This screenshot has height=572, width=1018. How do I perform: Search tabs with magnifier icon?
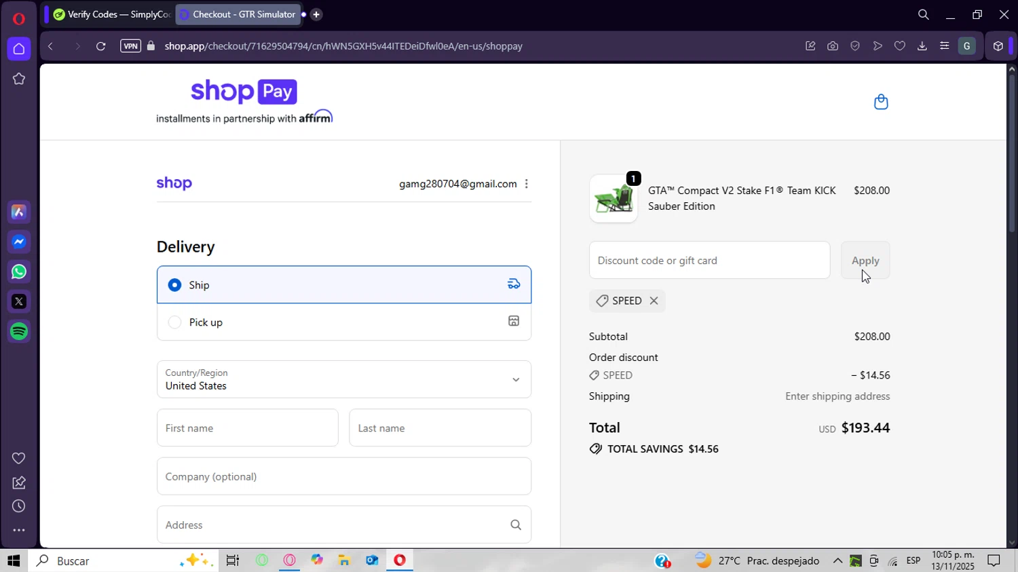click(x=923, y=14)
